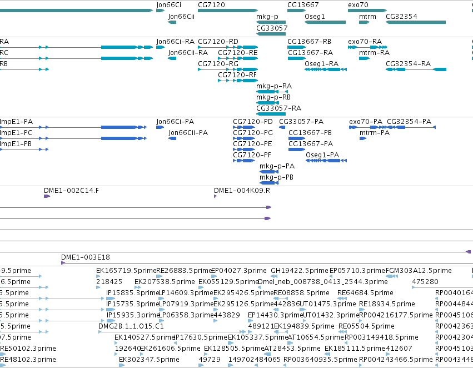
Task: Select protein Oseg1-PA
Action: (x=326, y=161)
